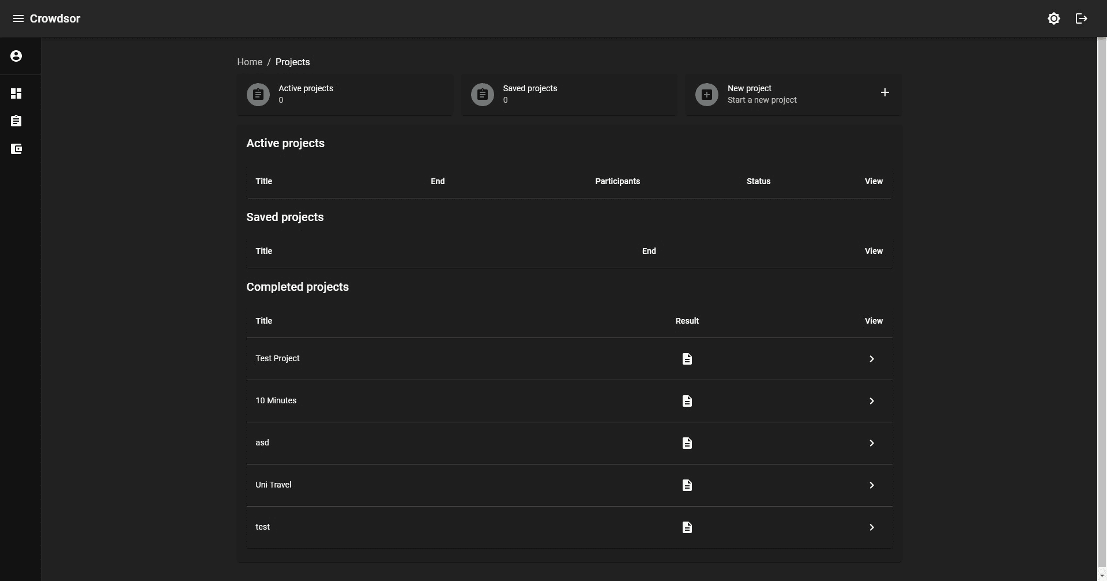
Task: Click the Crowdsor app title
Action: [56, 18]
